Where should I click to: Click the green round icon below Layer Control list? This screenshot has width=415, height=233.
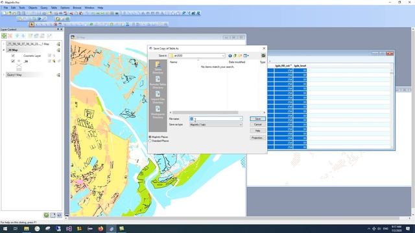[46, 216]
